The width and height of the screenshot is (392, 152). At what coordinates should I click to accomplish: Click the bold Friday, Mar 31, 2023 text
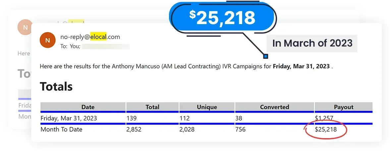[x=301, y=66]
